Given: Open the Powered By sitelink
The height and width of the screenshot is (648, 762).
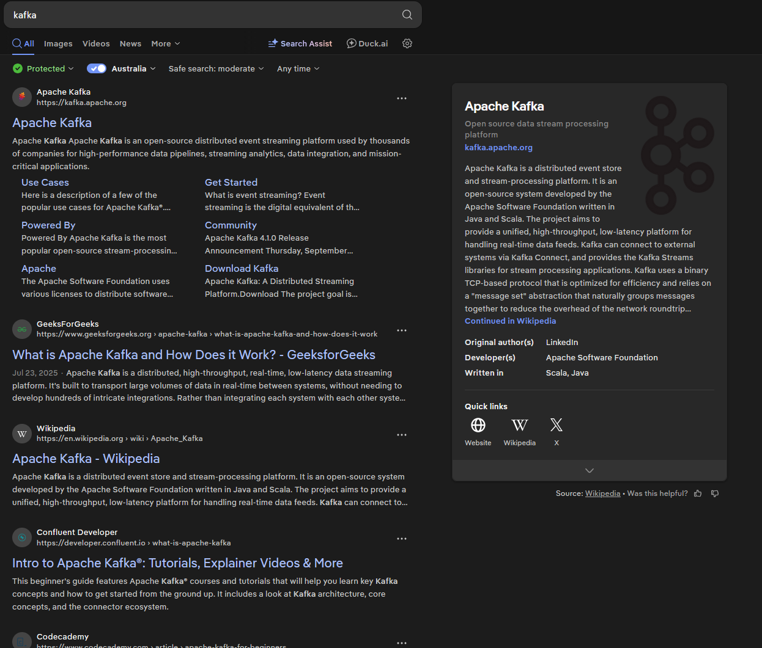Looking at the screenshot, I should click(48, 225).
